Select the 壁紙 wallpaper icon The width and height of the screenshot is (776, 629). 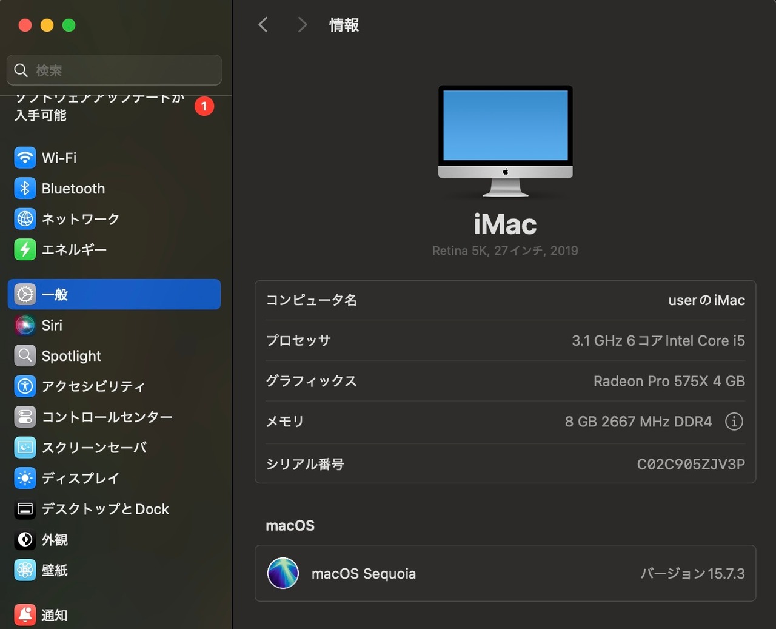[25, 570]
